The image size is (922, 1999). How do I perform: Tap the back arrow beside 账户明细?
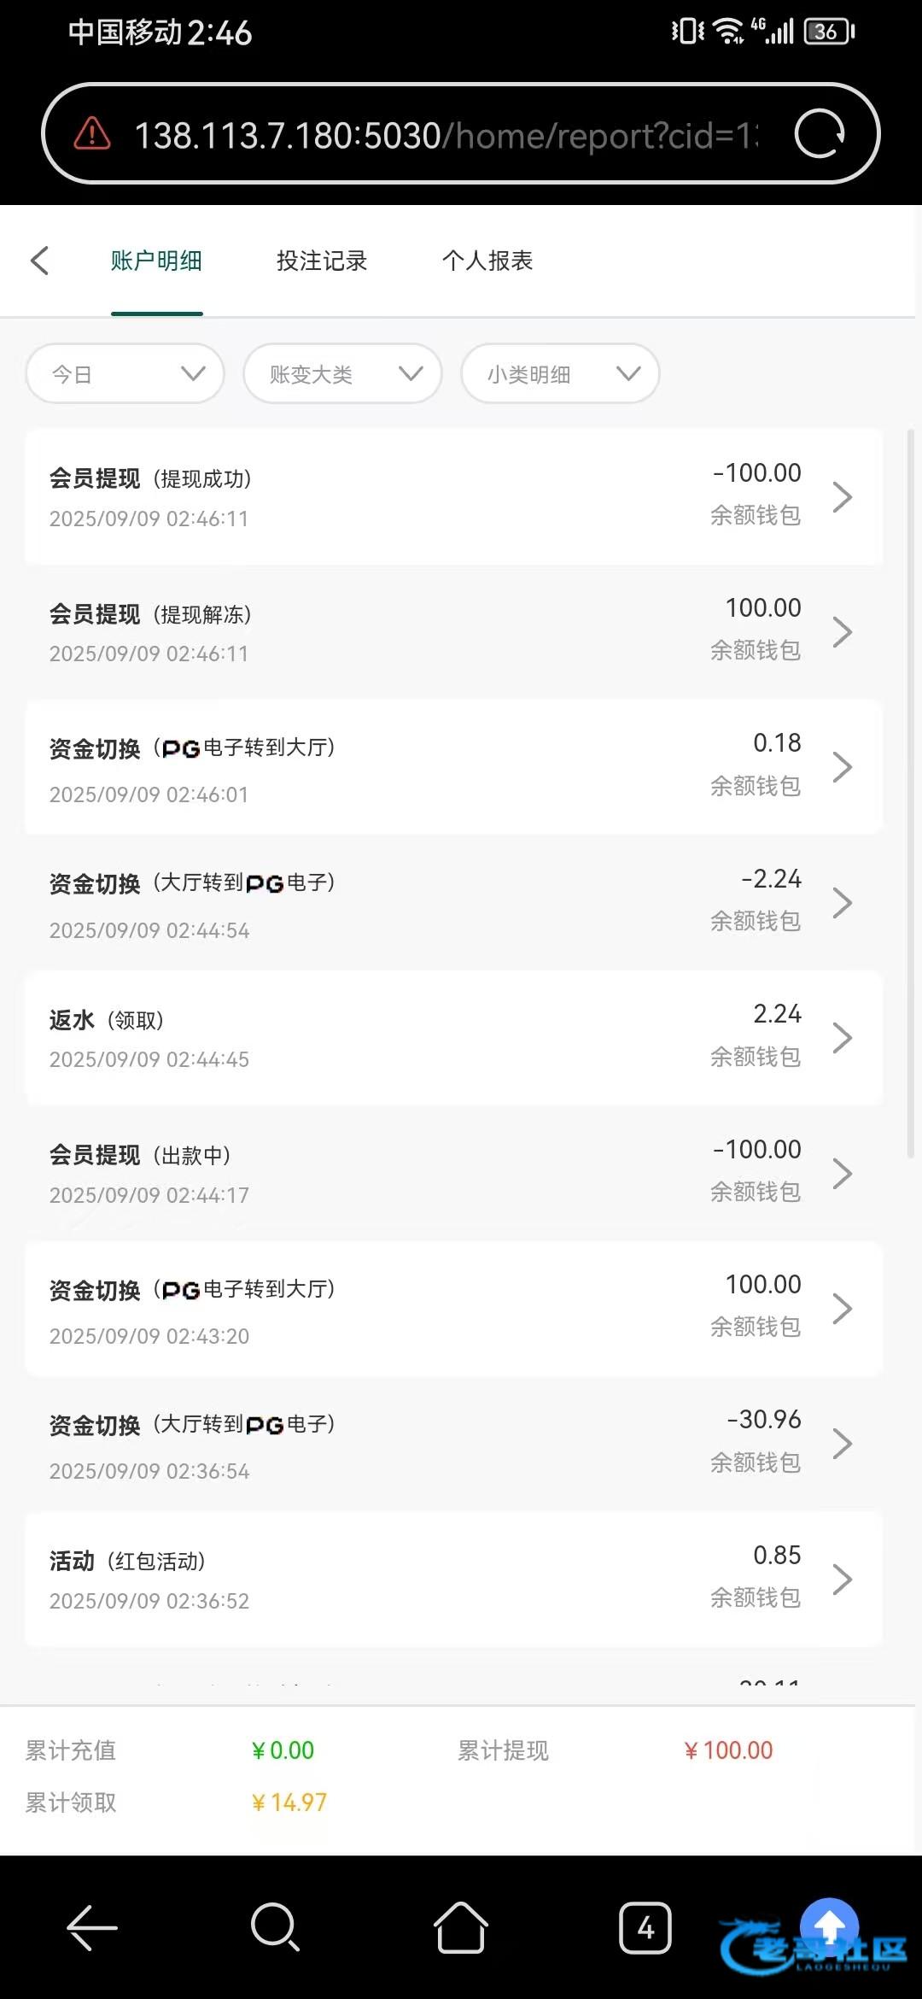point(40,261)
